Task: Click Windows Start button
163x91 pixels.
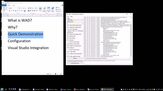Action: click(x=2, y=89)
